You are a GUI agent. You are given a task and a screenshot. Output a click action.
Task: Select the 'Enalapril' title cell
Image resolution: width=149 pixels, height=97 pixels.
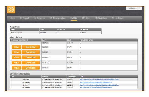(26, 85)
